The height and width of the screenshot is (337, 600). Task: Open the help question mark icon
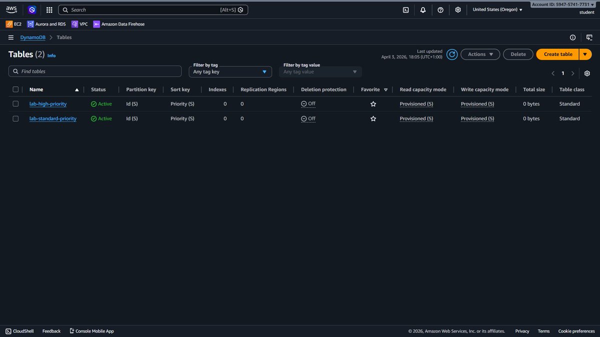(x=440, y=9)
